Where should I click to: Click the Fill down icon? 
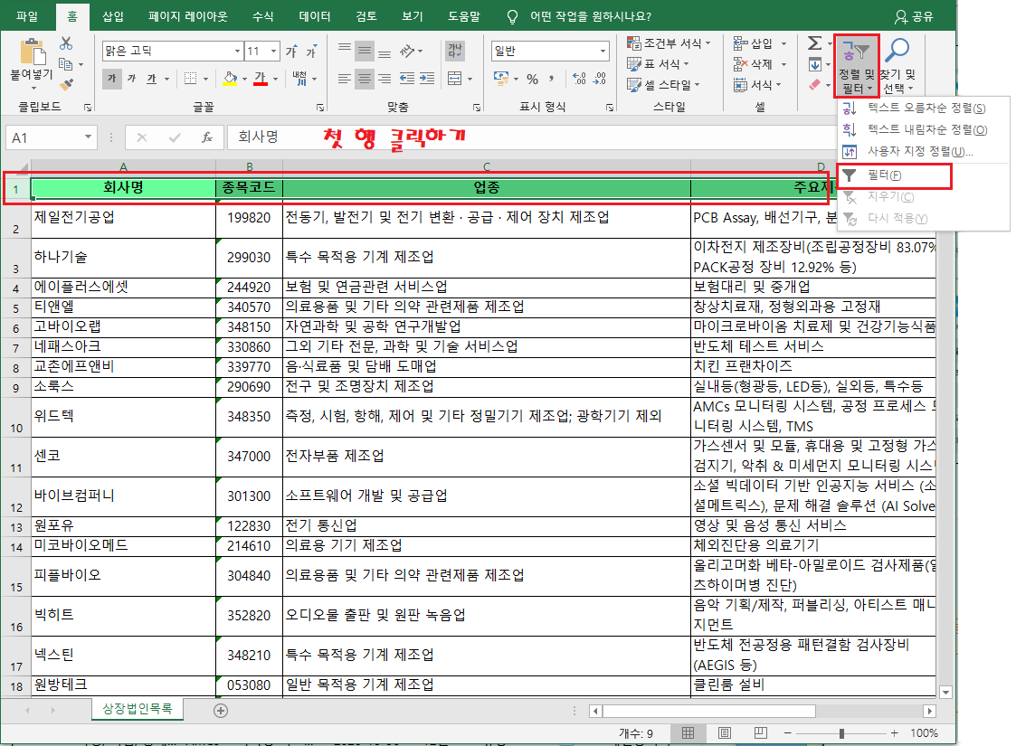[x=815, y=64]
